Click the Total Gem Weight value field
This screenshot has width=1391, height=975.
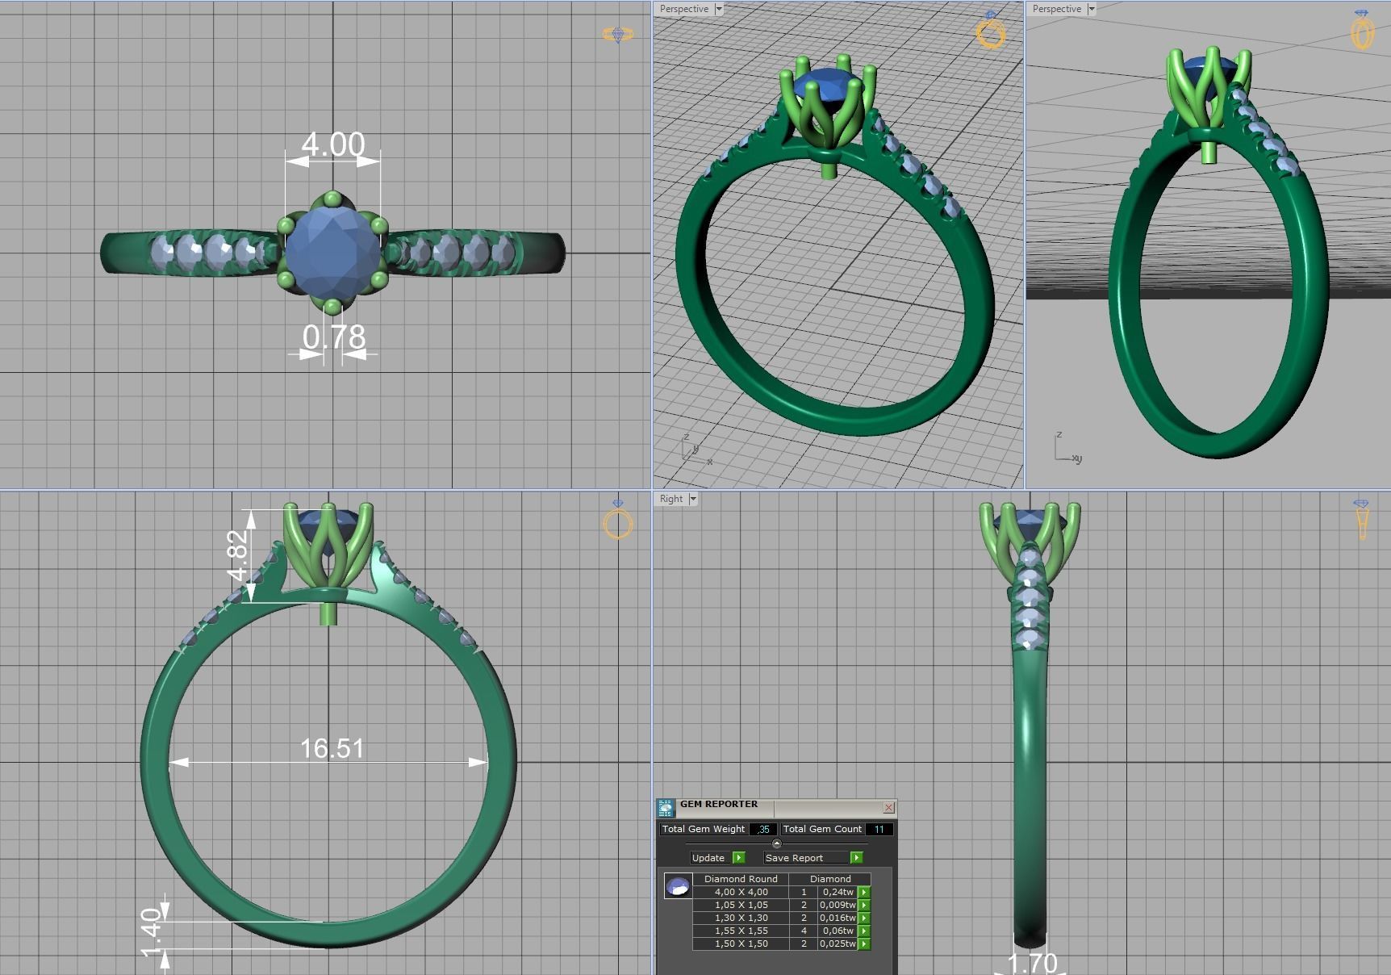click(763, 829)
